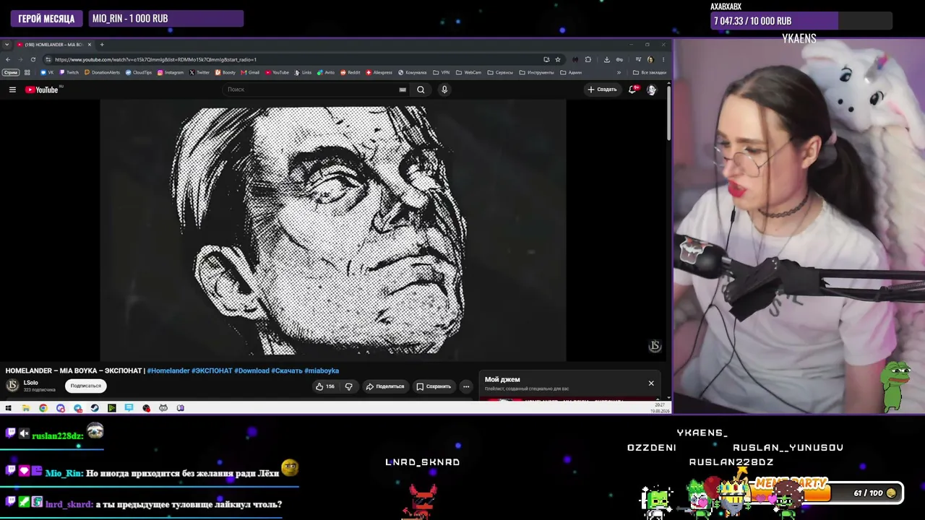925x520 pixels.
Task: Open the Windows Start button
Action: pos(8,408)
